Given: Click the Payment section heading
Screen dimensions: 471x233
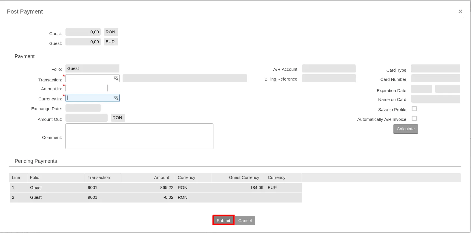Looking at the screenshot, I should (x=25, y=56).
